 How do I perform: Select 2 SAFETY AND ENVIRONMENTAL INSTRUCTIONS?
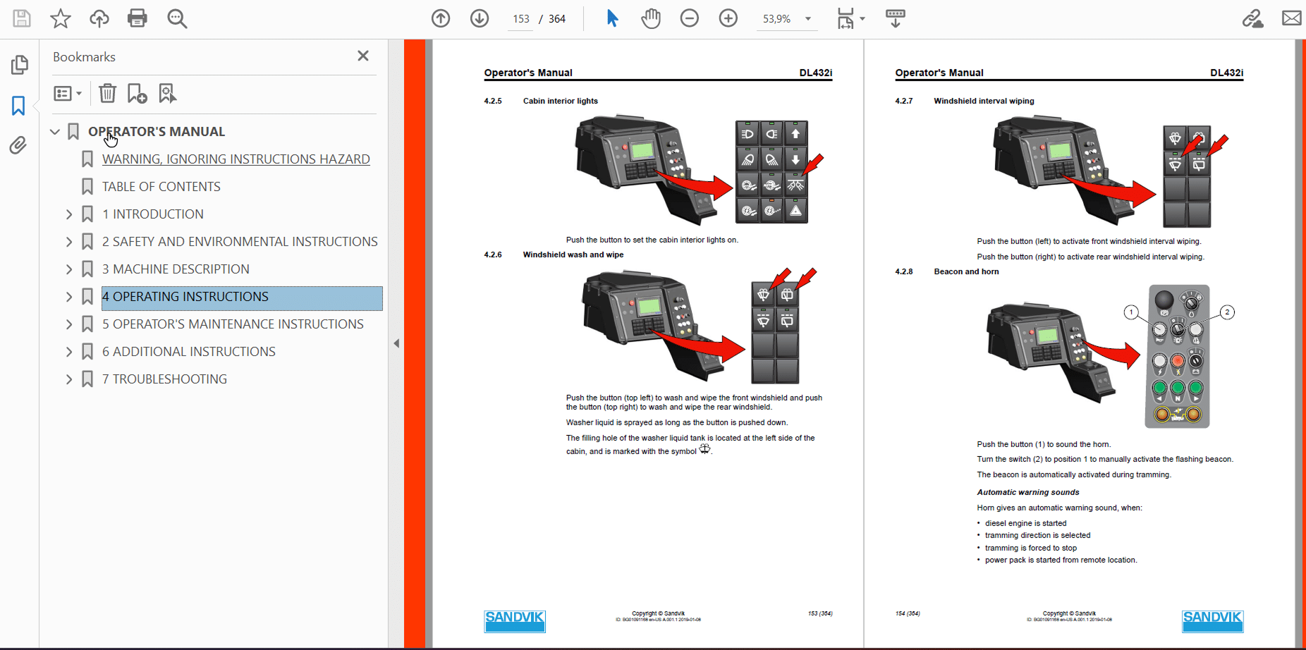click(240, 242)
